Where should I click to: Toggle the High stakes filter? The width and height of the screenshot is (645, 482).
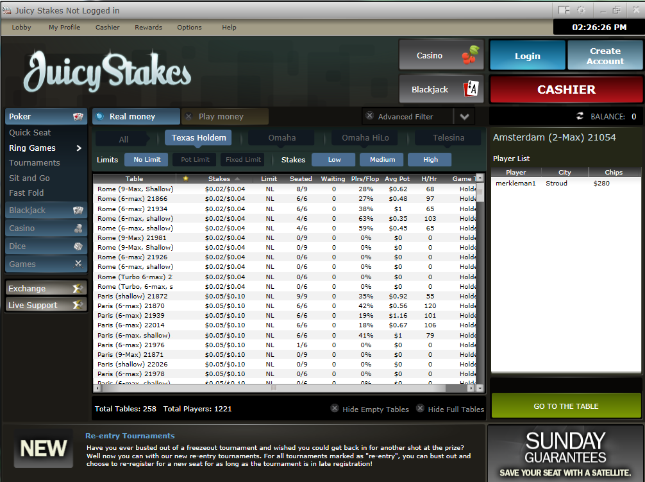430,159
